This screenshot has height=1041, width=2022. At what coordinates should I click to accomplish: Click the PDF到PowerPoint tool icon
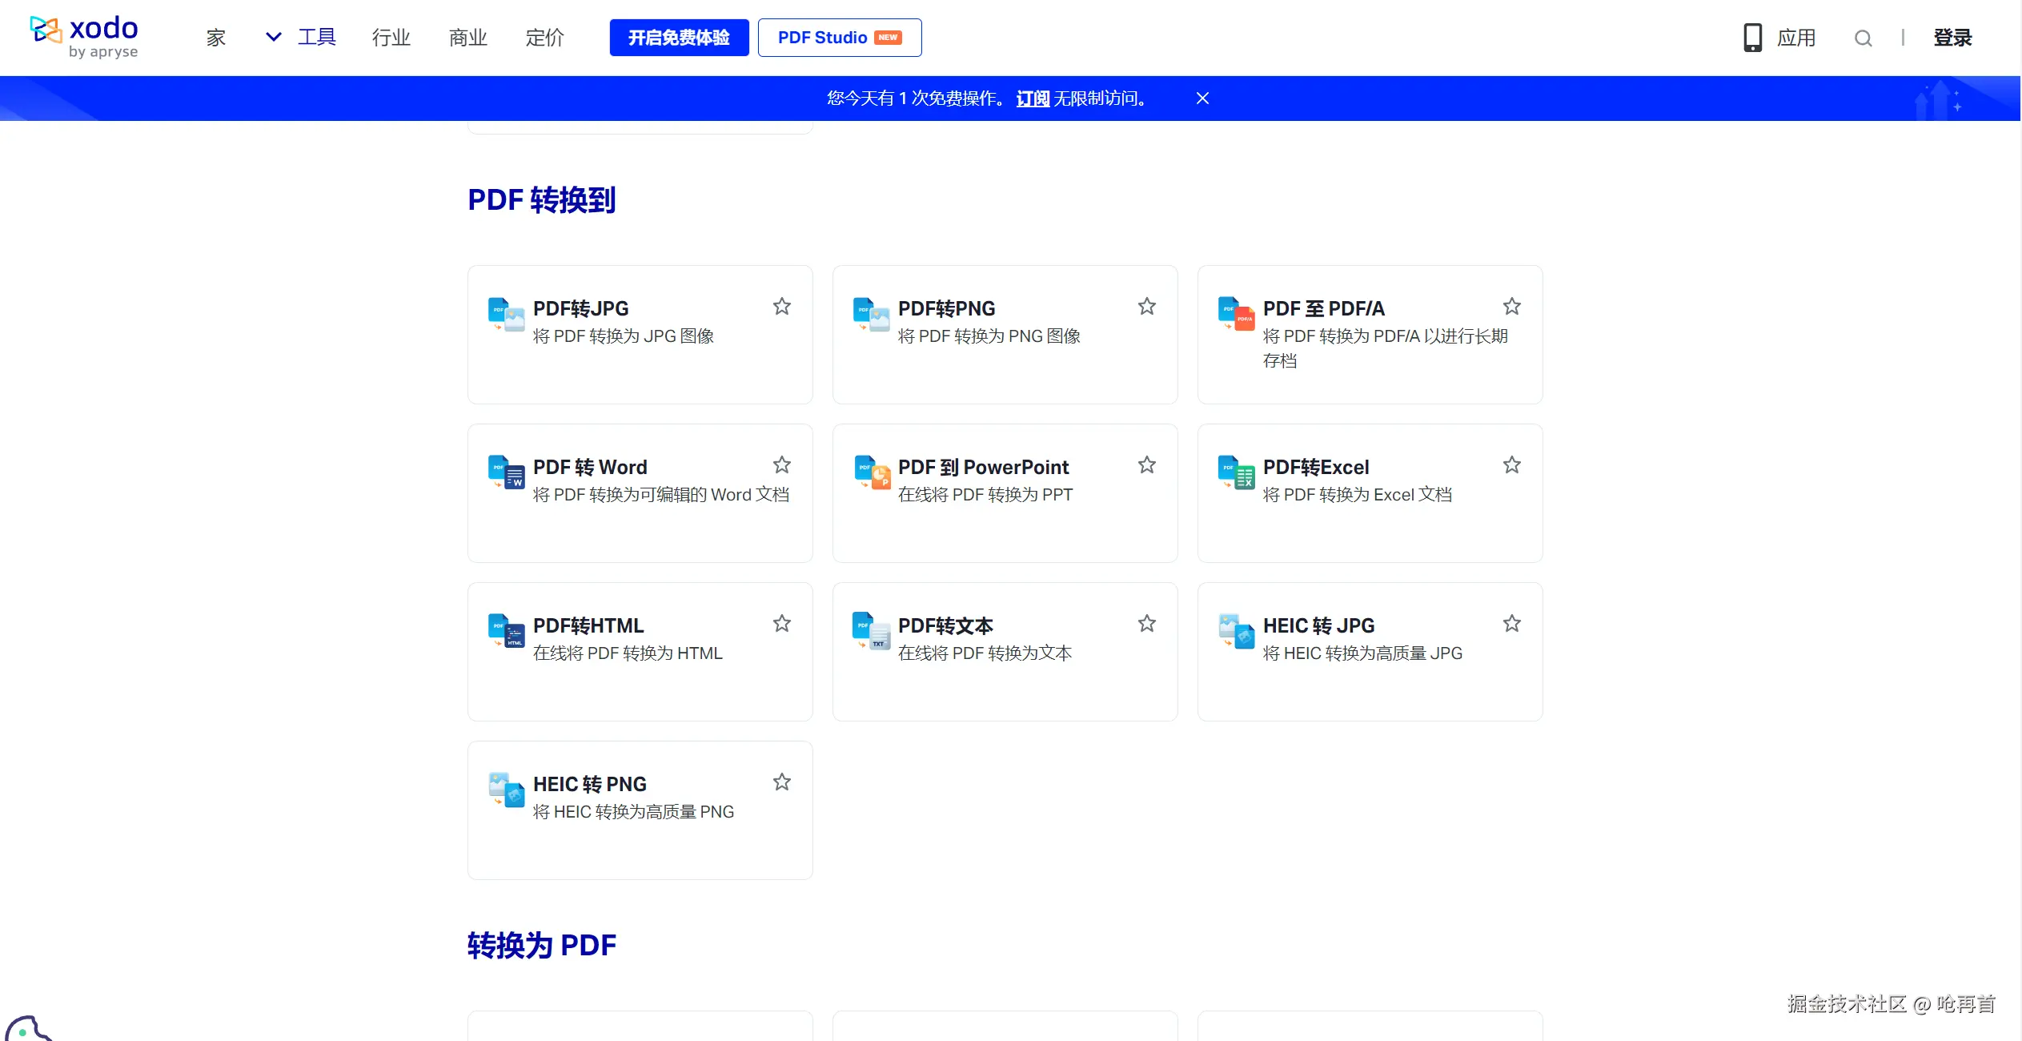coord(871,472)
